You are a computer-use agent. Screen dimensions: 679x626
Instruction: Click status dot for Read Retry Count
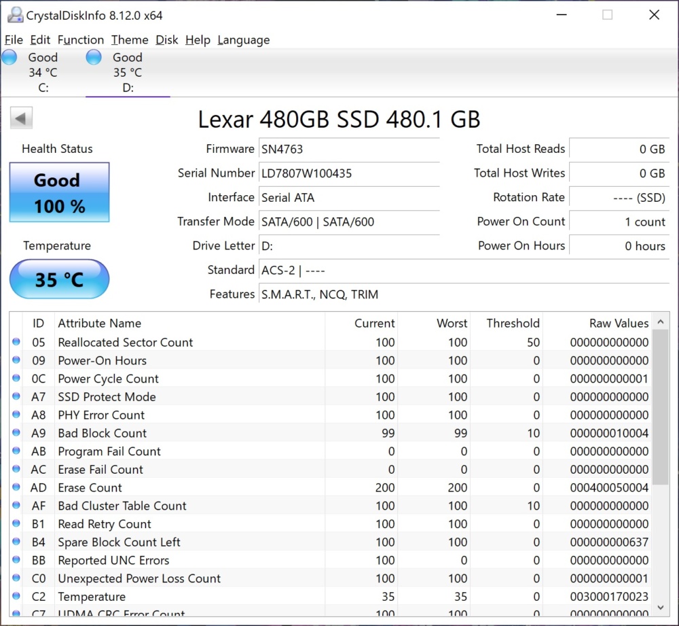point(16,523)
